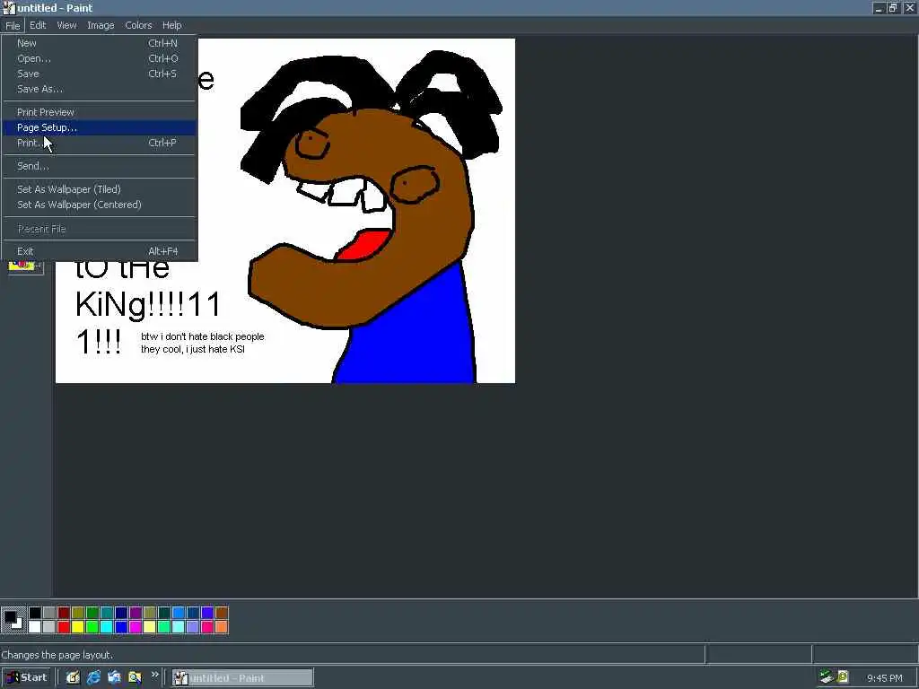
Task: Choose Save from the File menu
Action: pyautogui.click(x=99, y=74)
